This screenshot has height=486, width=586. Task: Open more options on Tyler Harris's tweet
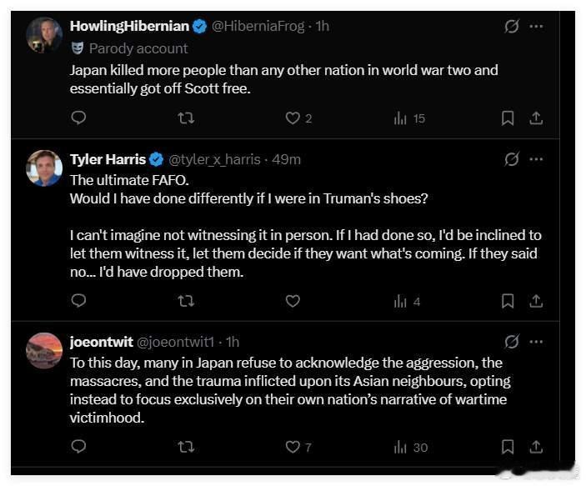pyautogui.click(x=536, y=159)
